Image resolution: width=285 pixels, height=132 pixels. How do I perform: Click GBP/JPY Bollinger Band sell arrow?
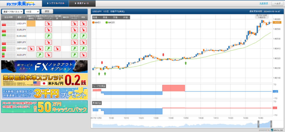[48, 42]
